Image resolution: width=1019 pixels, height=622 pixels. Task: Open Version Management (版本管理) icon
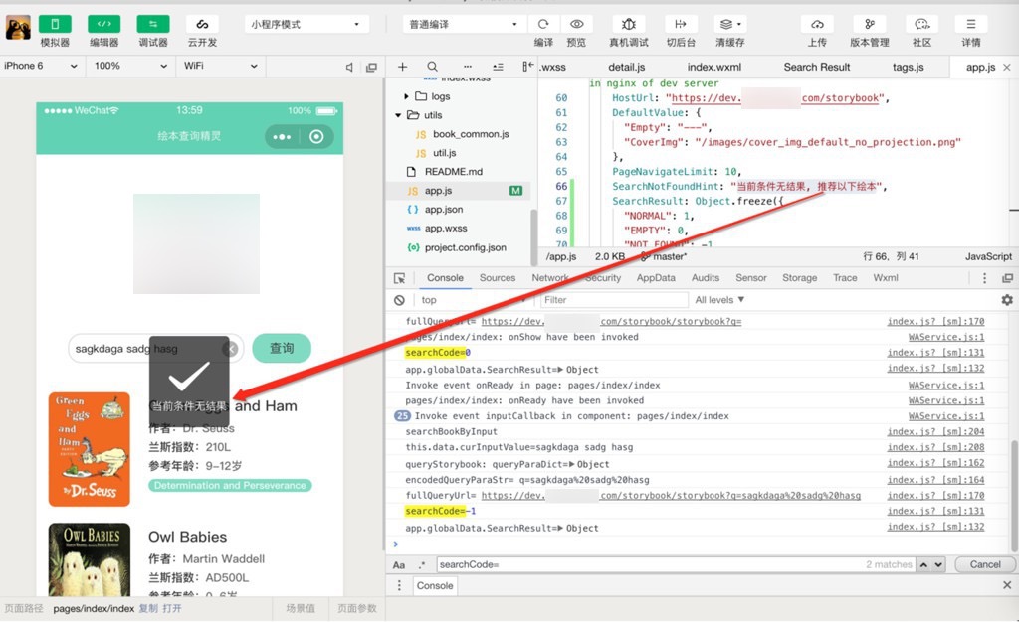coord(870,25)
